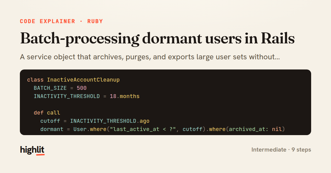
Task: Click the 'def call' code line
Action: 47,113
